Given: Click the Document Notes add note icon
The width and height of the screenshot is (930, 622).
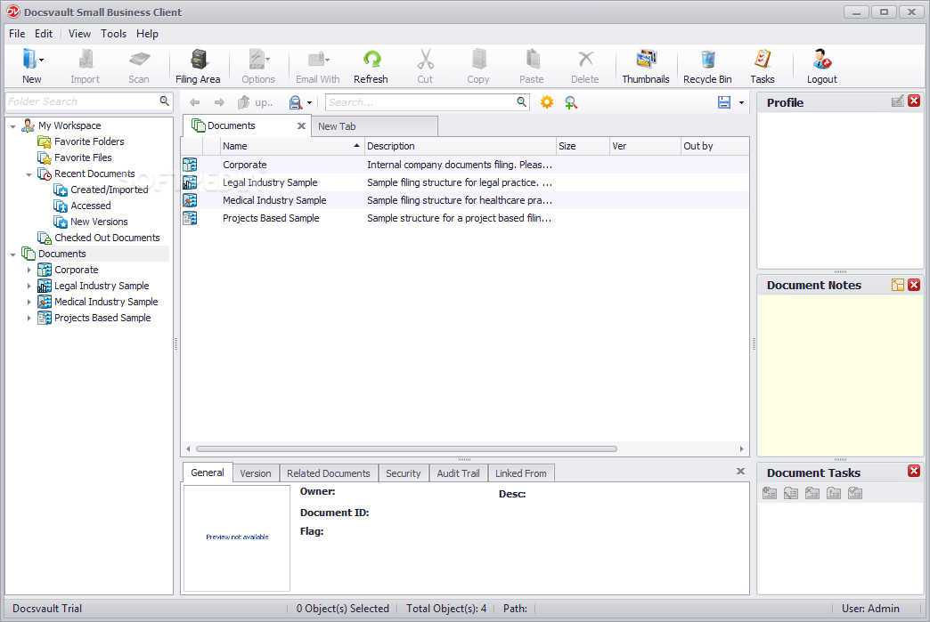Looking at the screenshot, I should [x=898, y=285].
